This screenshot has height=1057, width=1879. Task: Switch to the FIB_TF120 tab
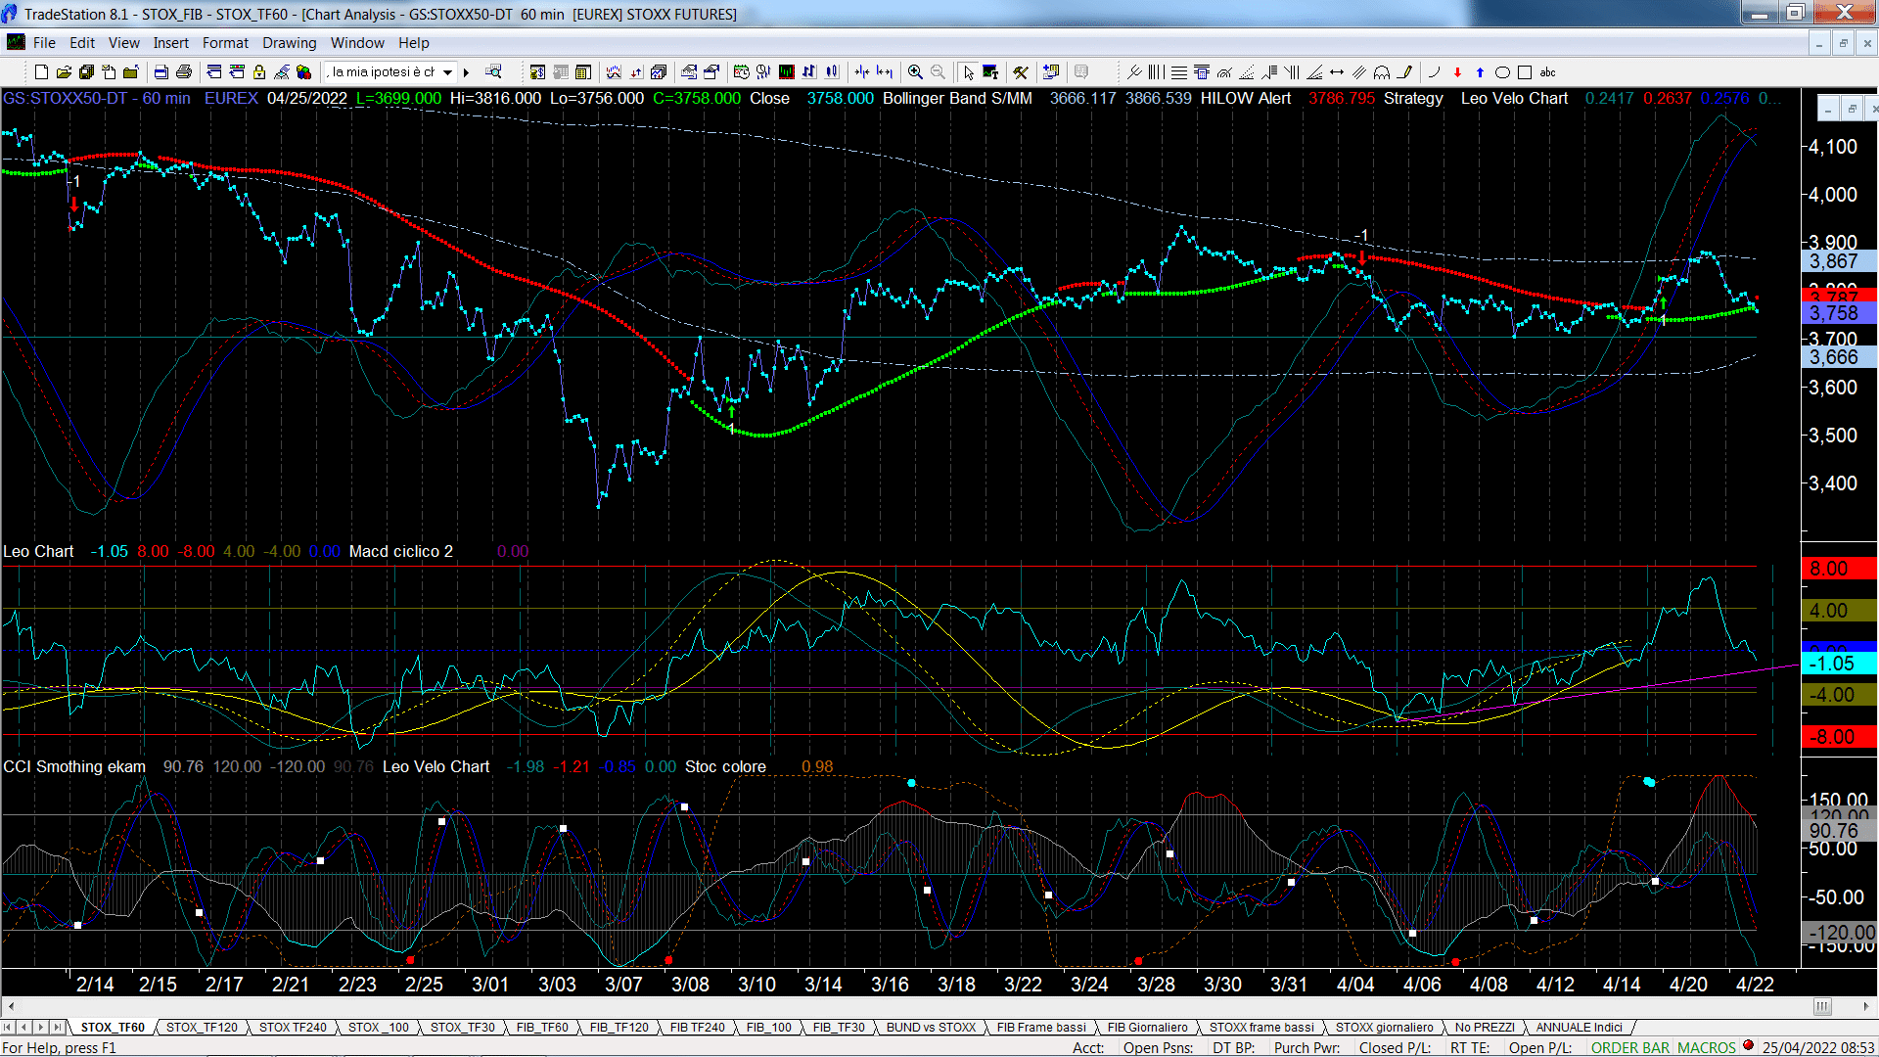[619, 1027]
